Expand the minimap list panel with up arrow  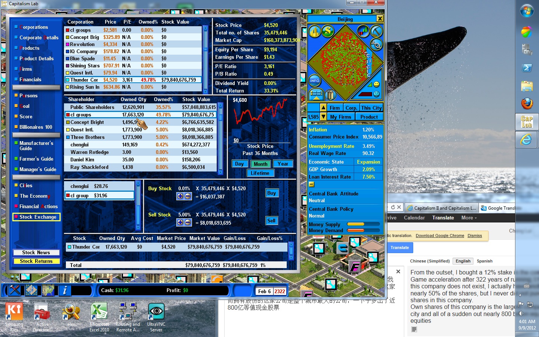tap(316, 95)
